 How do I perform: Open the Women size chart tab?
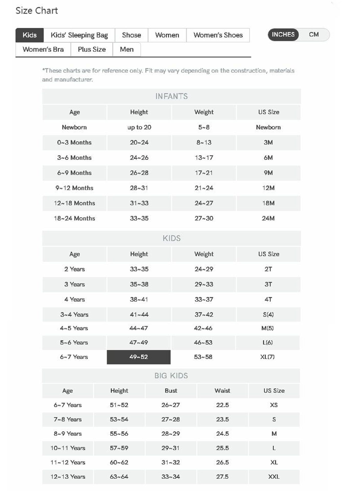pyautogui.click(x=167, y=35)
